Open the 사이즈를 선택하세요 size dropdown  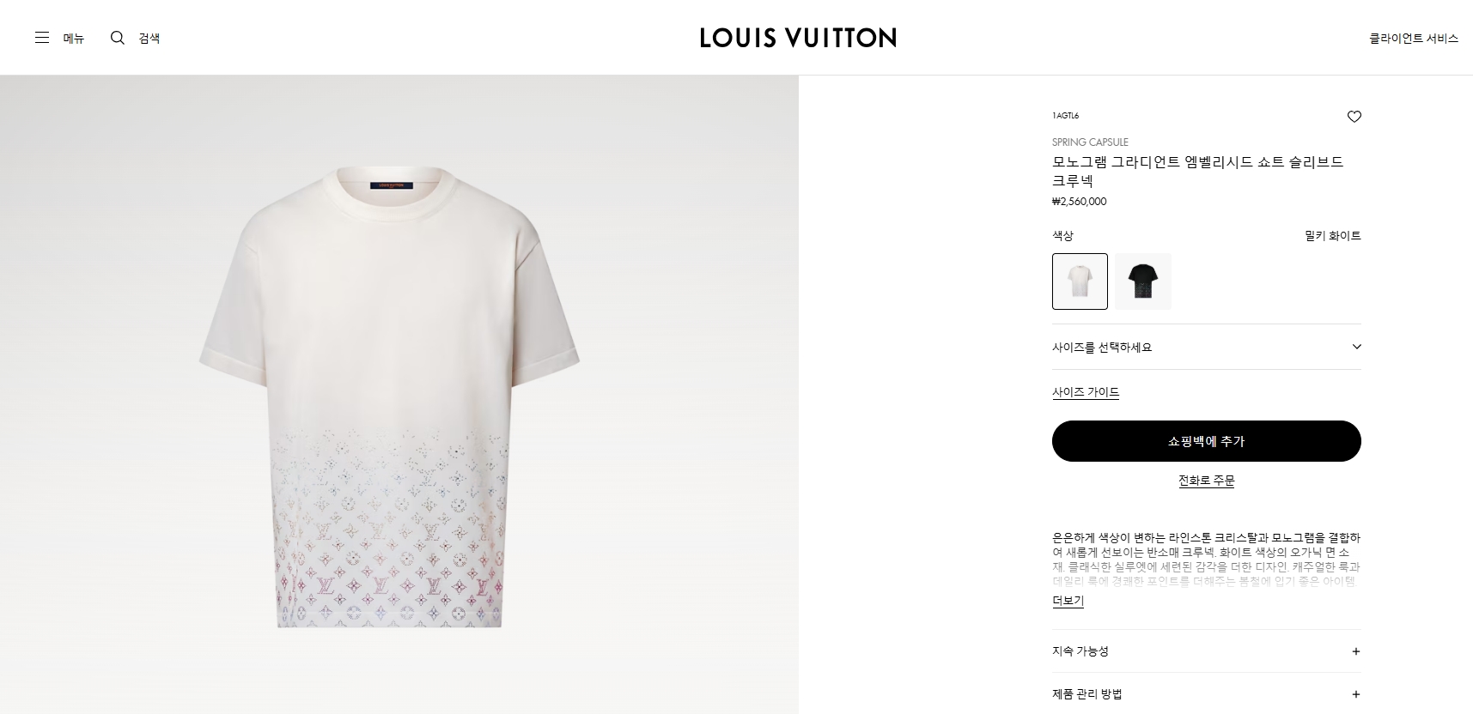point(1207,347)
